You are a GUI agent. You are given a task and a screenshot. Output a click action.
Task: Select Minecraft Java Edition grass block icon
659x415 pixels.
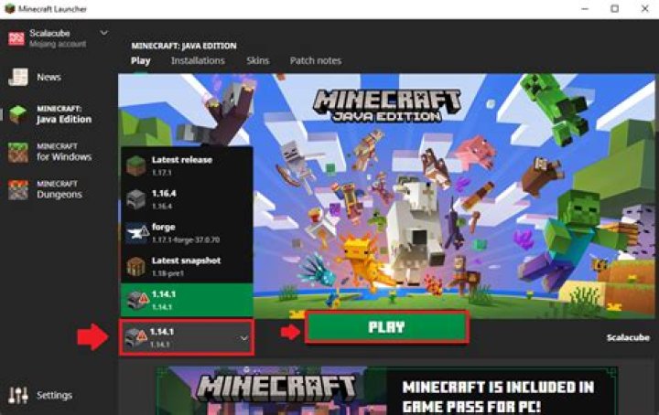(18, 114)
